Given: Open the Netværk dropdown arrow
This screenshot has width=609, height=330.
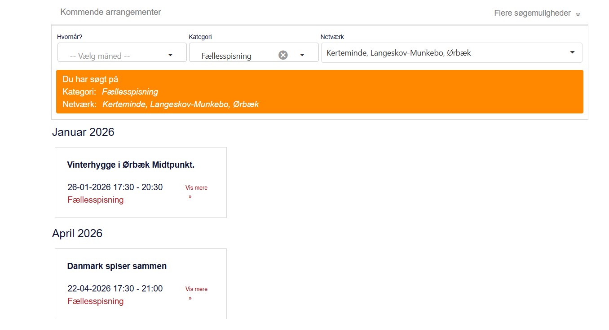Looking at the screenshot, I should pyautogui.click(x=572, y=52).
